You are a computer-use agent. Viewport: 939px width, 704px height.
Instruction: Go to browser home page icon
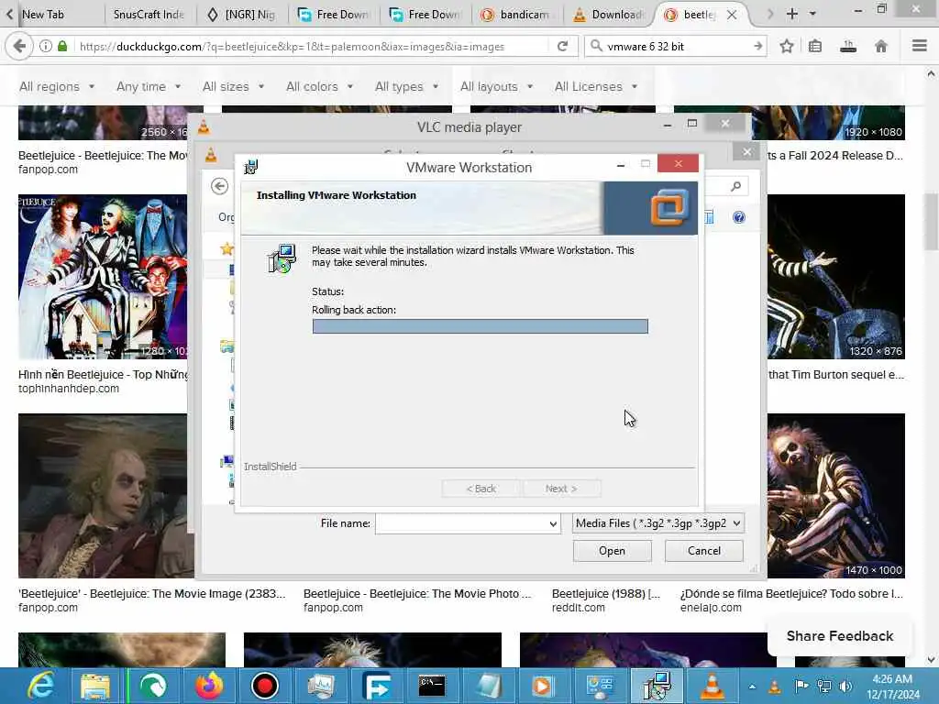pos(881,46)
